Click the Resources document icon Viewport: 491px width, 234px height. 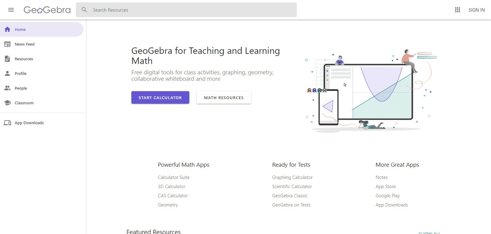(x=7, y=59)
